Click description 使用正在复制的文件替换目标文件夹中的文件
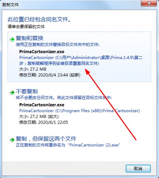The width and height of the screenshot is (159, 178). (x=57, y=44)
